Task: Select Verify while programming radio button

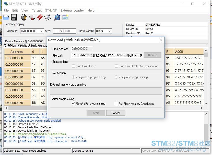Action: [73, 77]
